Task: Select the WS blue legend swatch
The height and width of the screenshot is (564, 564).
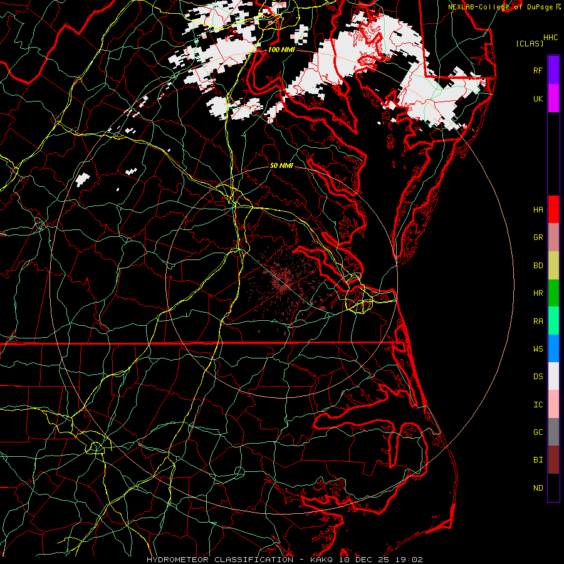Action: tap(553, 348)
